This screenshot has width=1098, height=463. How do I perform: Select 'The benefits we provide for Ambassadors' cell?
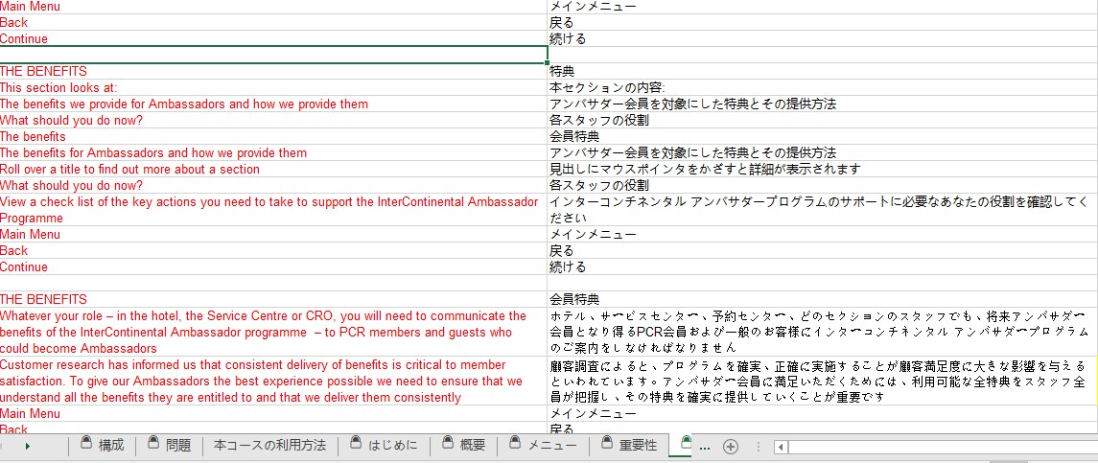tap(273, 104)
